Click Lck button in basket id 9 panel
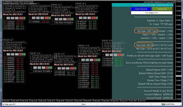This screenshot has height=107, width=183. [64, 68]
